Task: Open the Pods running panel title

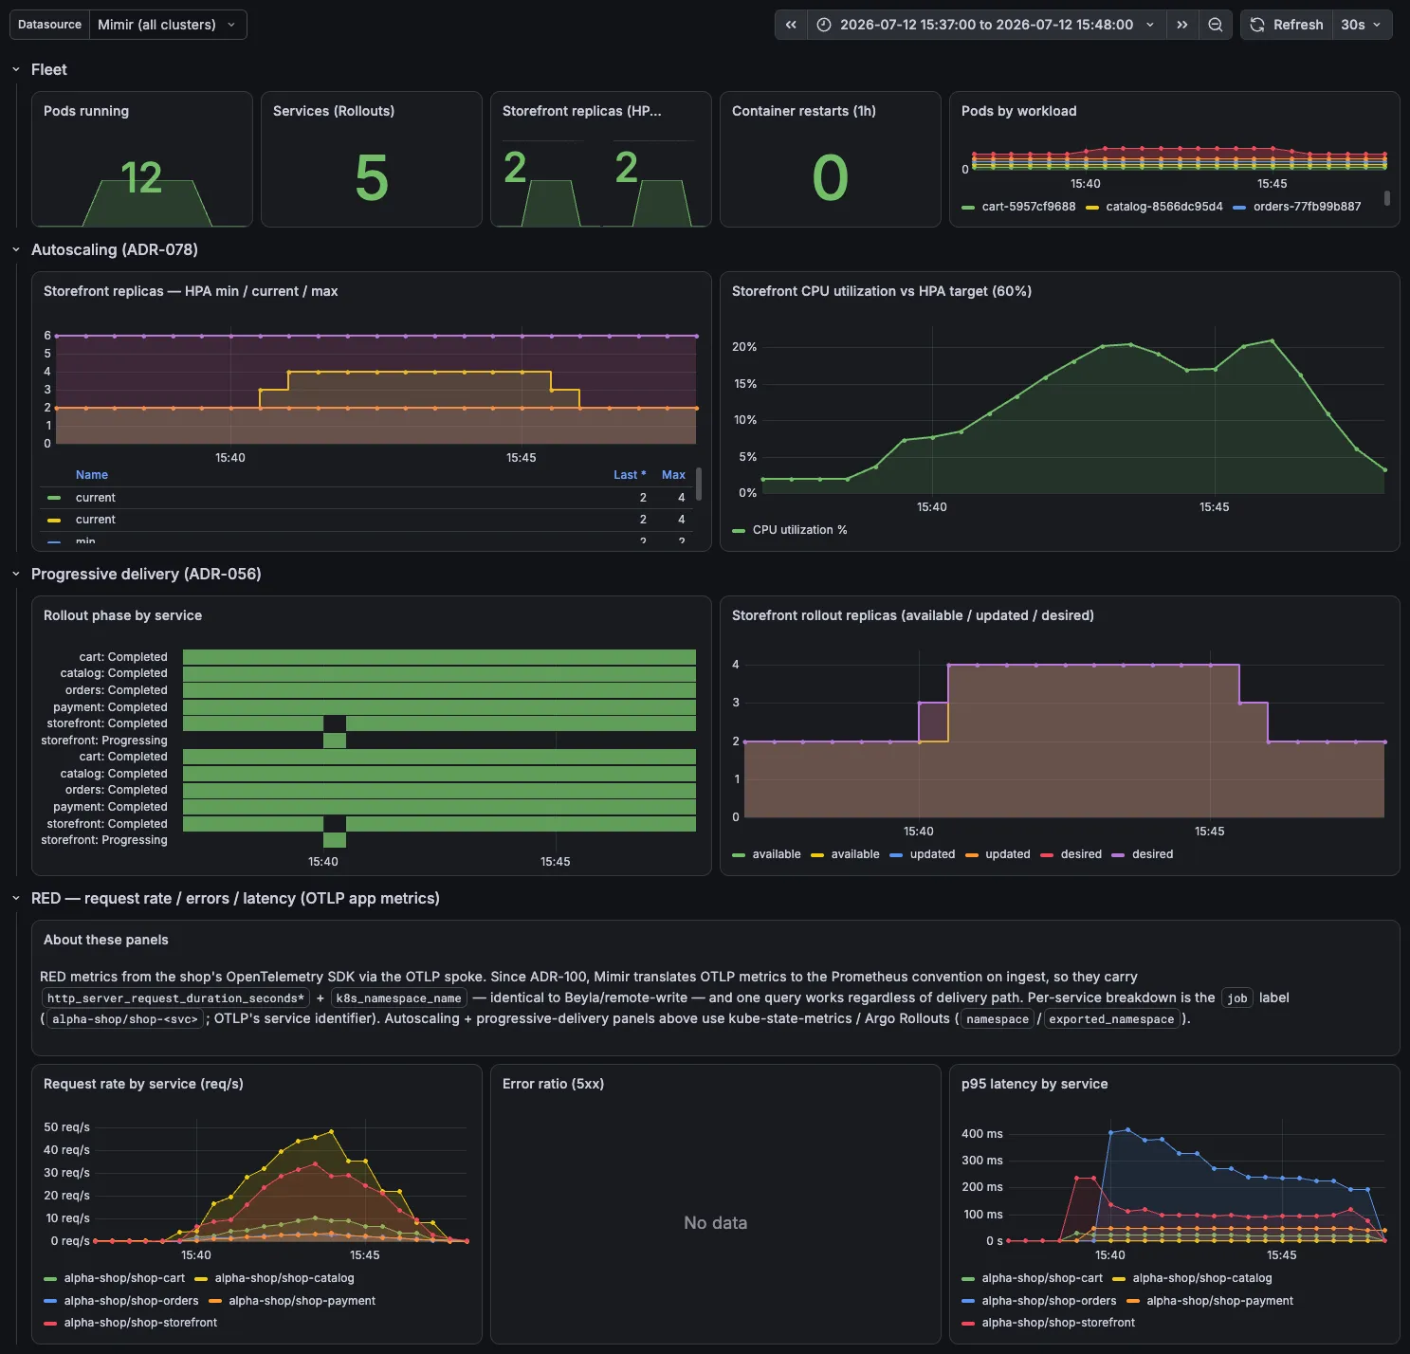Action: [86, 111]
